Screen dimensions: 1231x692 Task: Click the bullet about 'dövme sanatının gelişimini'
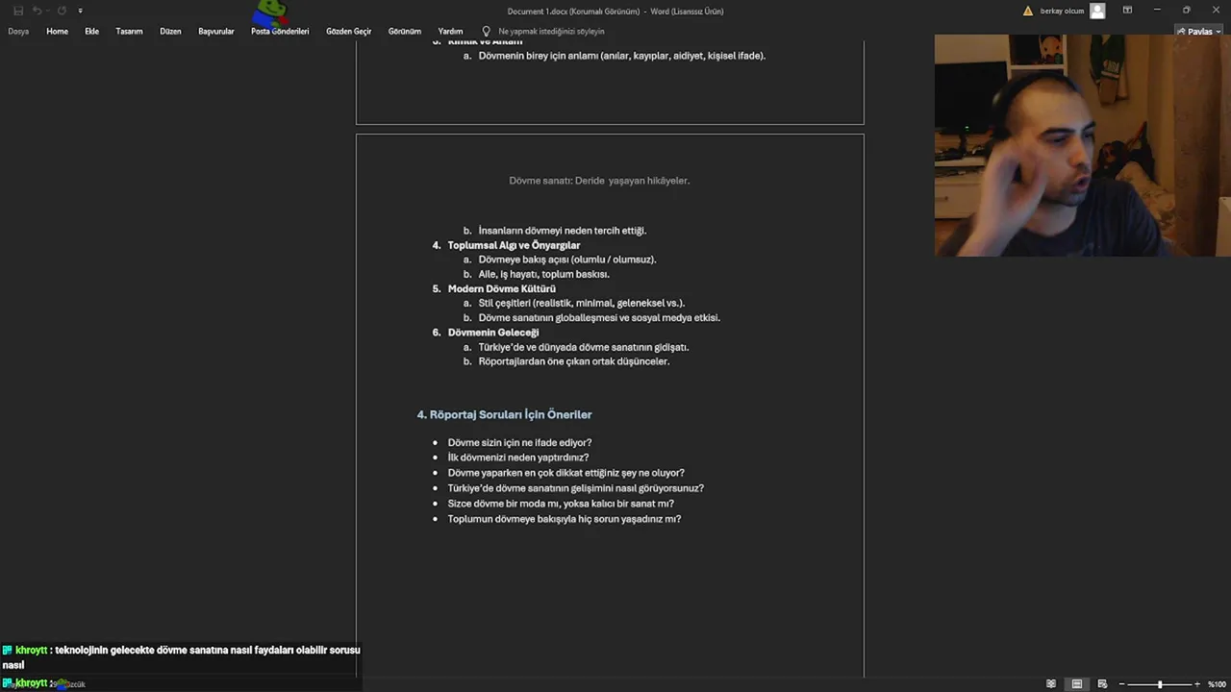click(x=575, y=488)
